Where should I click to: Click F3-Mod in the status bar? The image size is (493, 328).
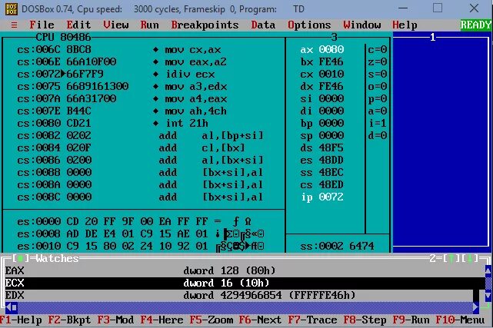tap(115, 320)
